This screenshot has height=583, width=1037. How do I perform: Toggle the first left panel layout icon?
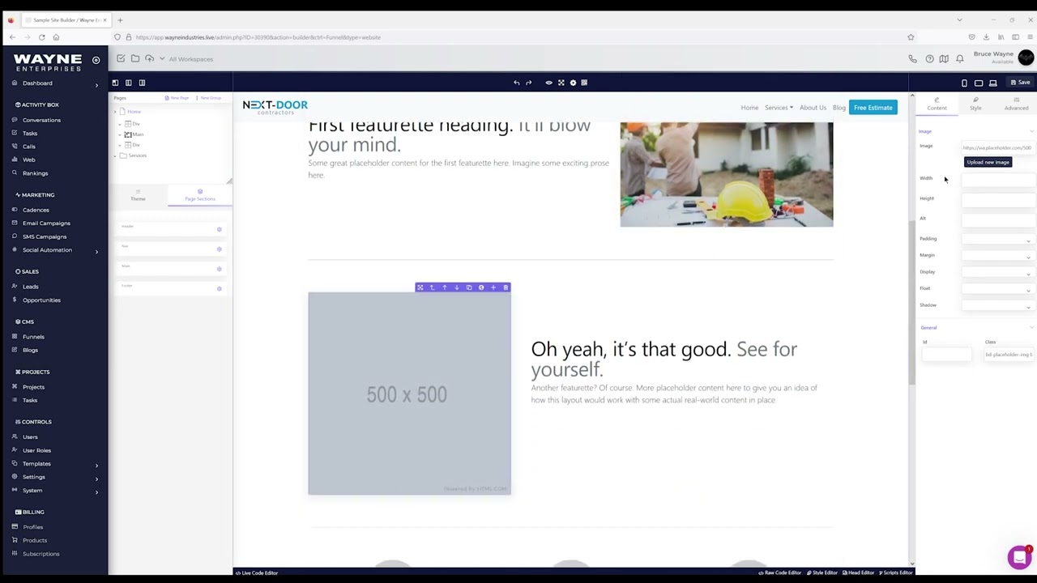coord(115,83)
